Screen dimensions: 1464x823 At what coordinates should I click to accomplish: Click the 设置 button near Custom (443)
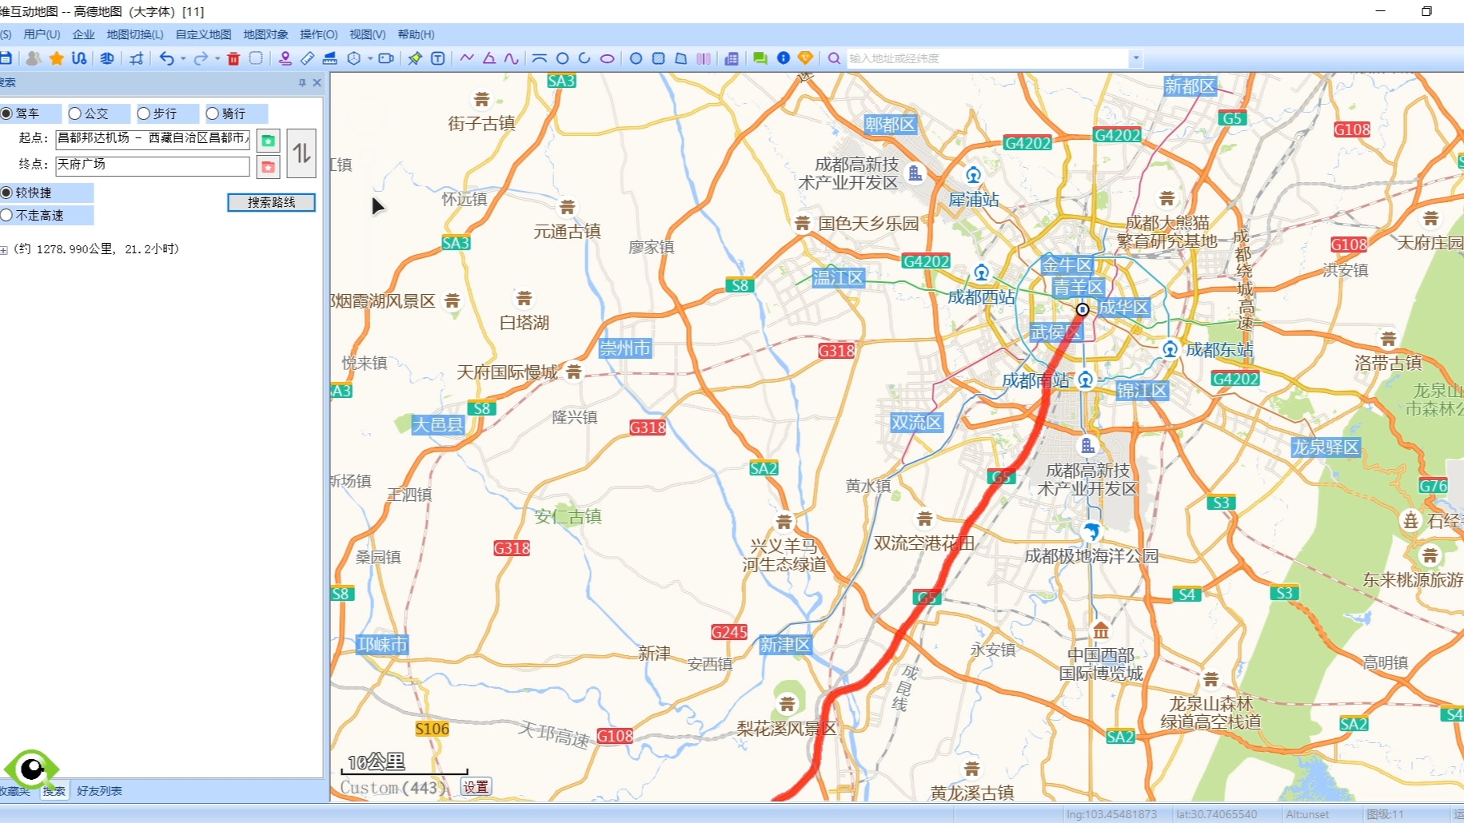pyautogui.click(x=476, y=786)
